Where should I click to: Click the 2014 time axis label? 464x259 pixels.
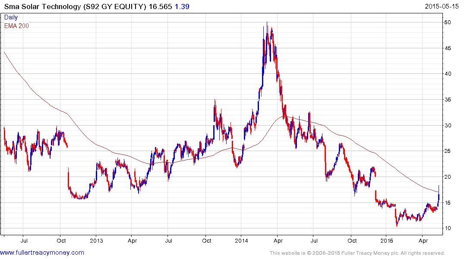pos(241,240)
